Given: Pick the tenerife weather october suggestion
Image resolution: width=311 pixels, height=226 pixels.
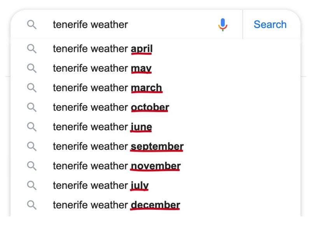Looking at the screenshot, I should click(155, 107).
